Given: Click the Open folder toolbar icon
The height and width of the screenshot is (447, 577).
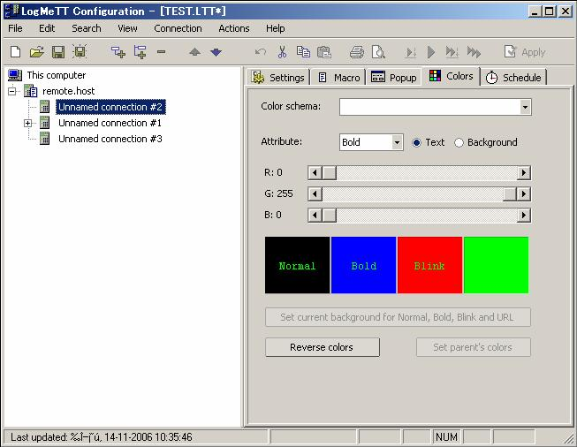Looking at the screenshot, I should [x=36, y=52].
